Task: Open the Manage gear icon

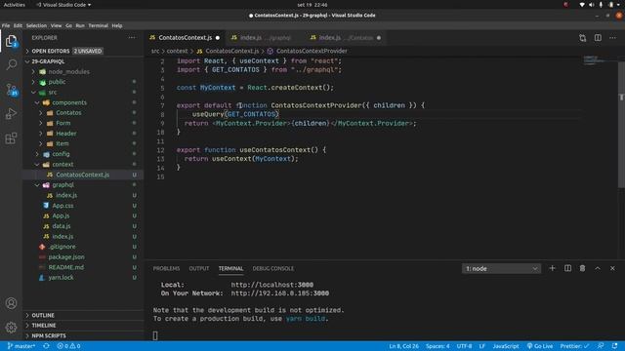Action: pyautogui.click(x=11, y=328)
